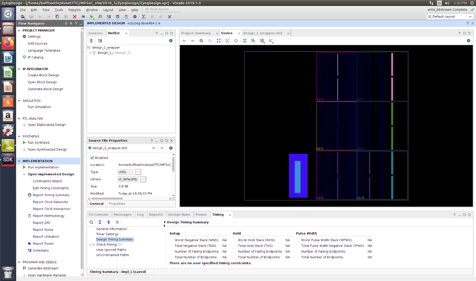
Task: Click the red X cancel toolbar icon
Action: (75, 17)
